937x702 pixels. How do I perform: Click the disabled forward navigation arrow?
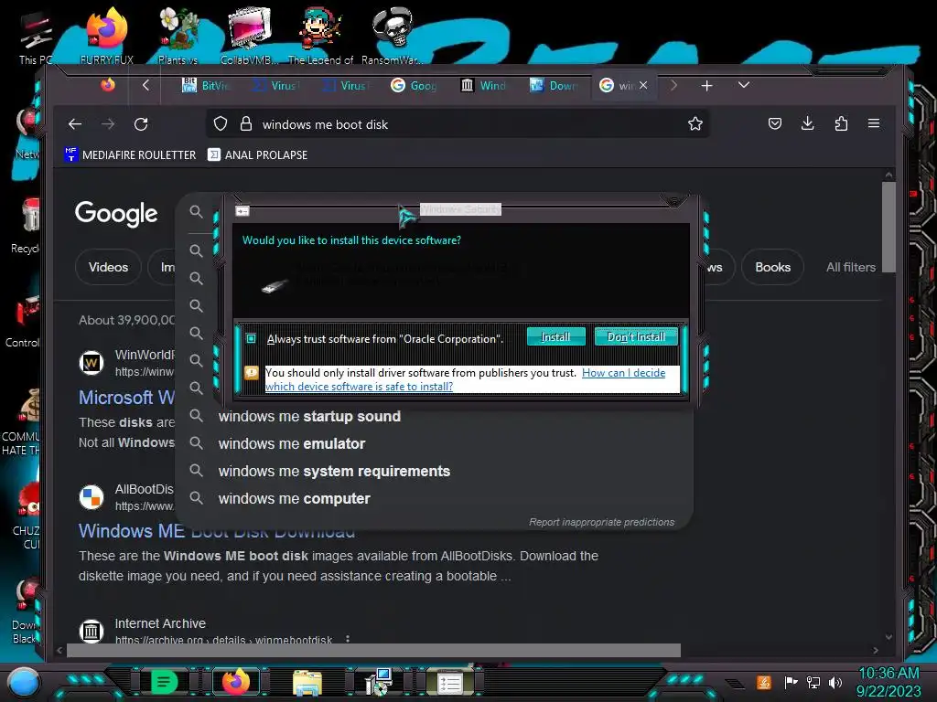(x=108, y=124)
